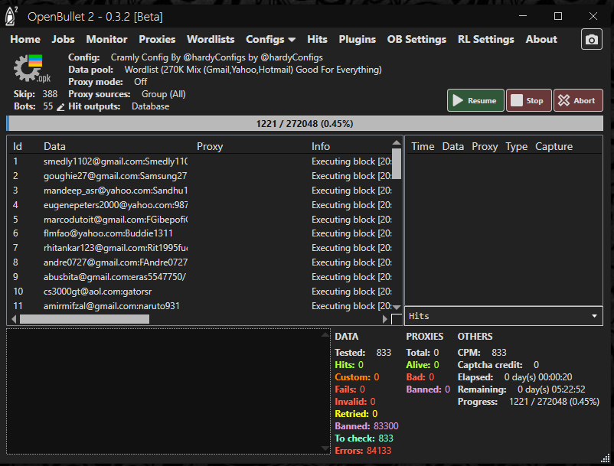
Task: Click the config gear .opk icon
Action: 31,69
